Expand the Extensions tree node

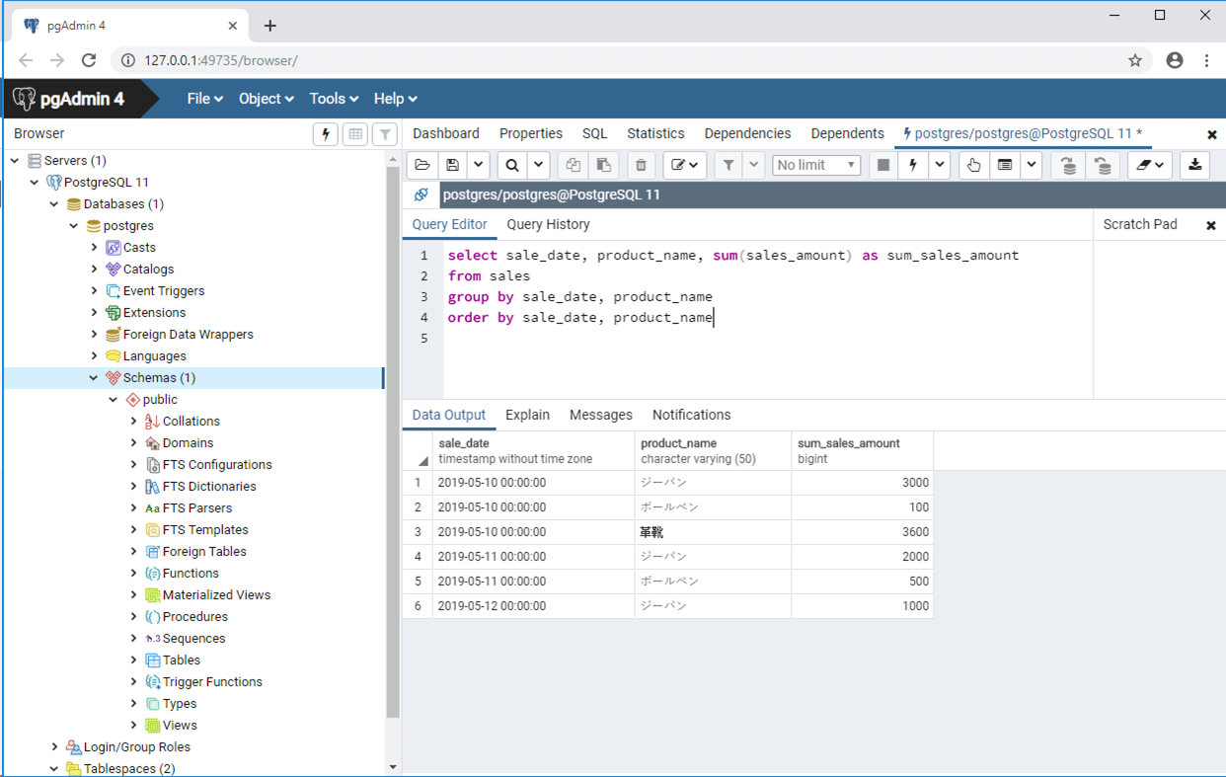94,312
